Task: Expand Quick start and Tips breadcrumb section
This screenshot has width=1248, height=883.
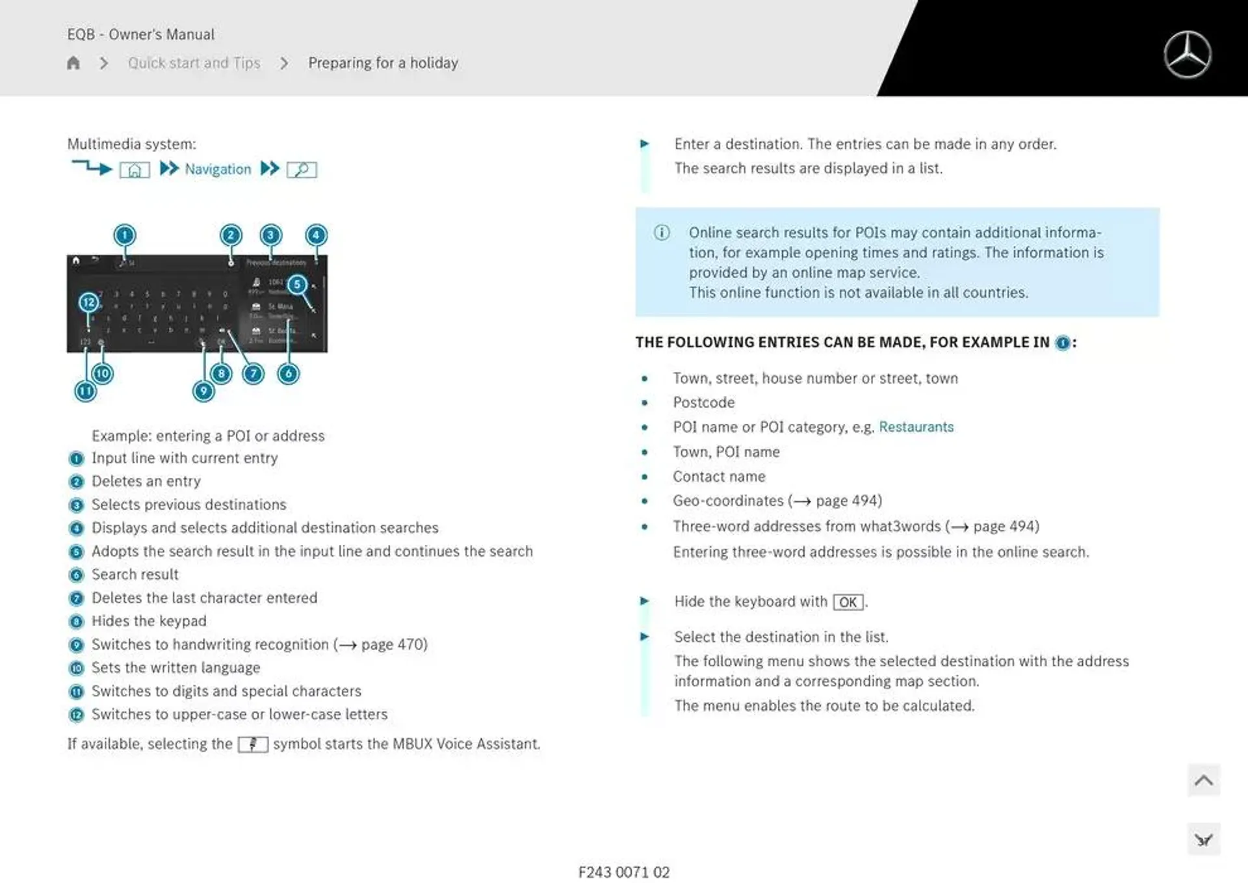Action: point(195,62)
